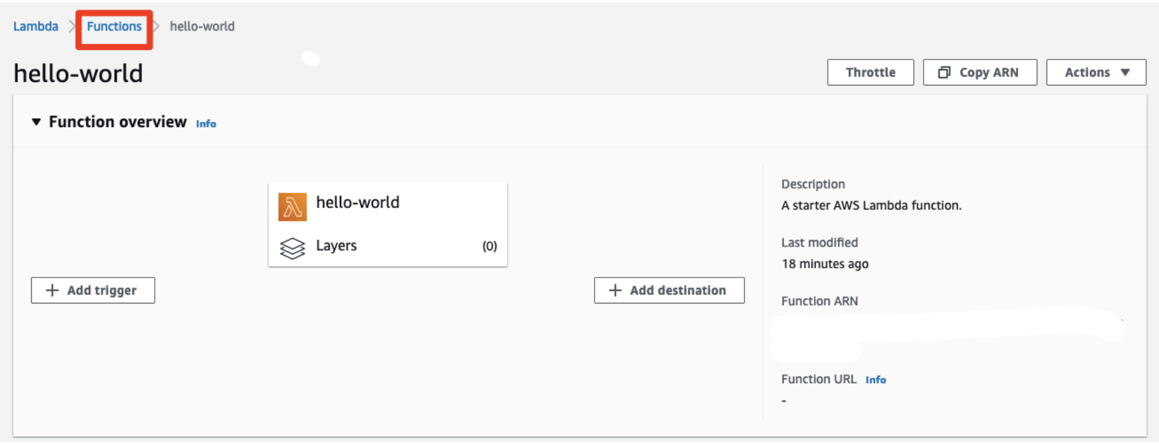The width and height of the screenshot is (1159, 443).
Task: Select the description text 'A starter AWS Lambda function.'
Action: pos(872,205)
